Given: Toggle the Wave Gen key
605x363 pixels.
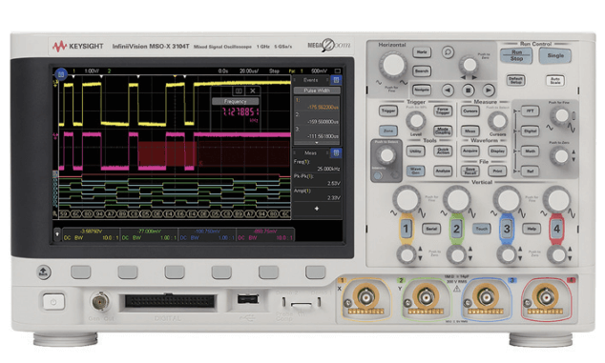Looking at the screenshot, I should click(x=415, y=171).
